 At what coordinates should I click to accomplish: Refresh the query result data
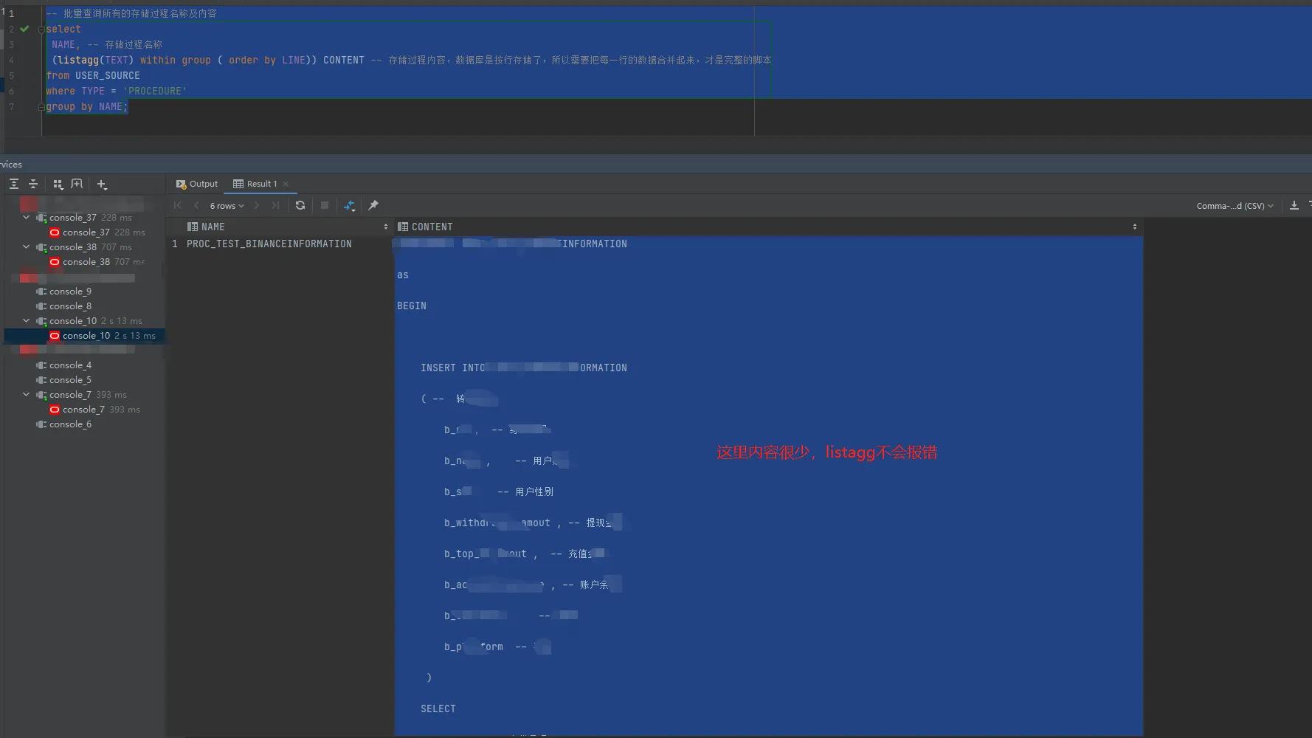300,206
